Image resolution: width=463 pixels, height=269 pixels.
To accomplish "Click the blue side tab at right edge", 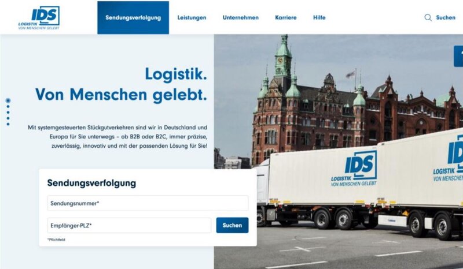I will click(x=458, y=56).
